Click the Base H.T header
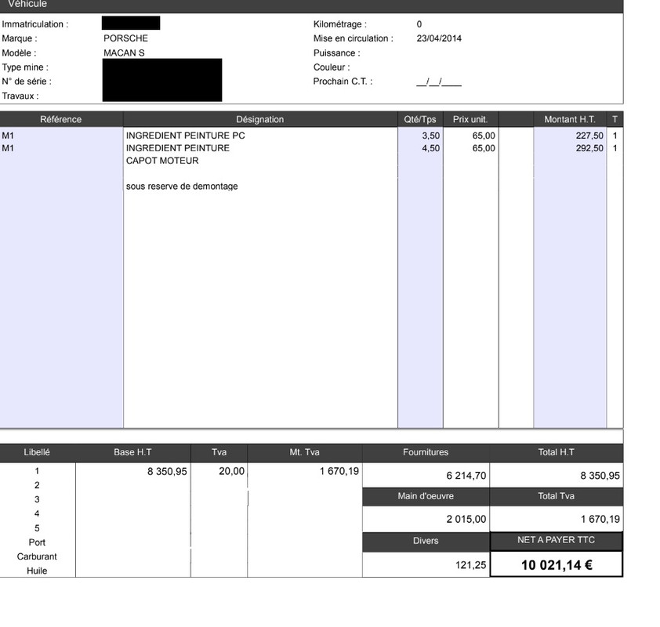This screenshot has height=627, width=660. [132, 452]
